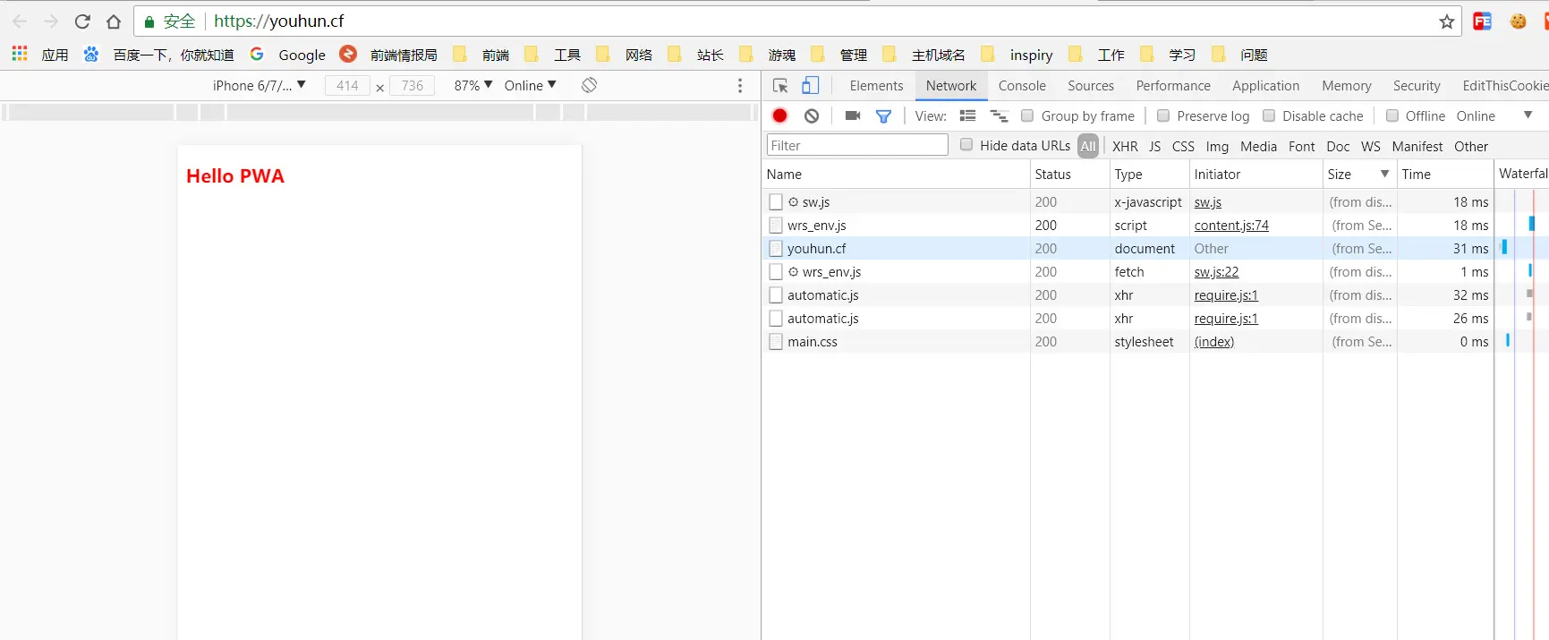The image size is (1549, 640).
Task: Click the address bar URL
Action: pos(278,21)
